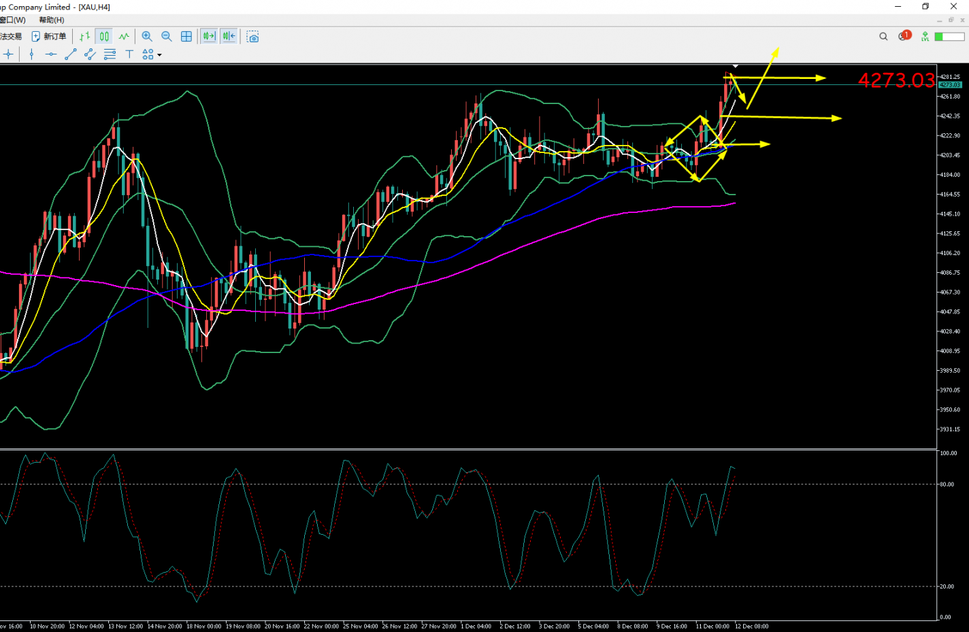Draw a vertical line on chart

(x=31, y=54)
